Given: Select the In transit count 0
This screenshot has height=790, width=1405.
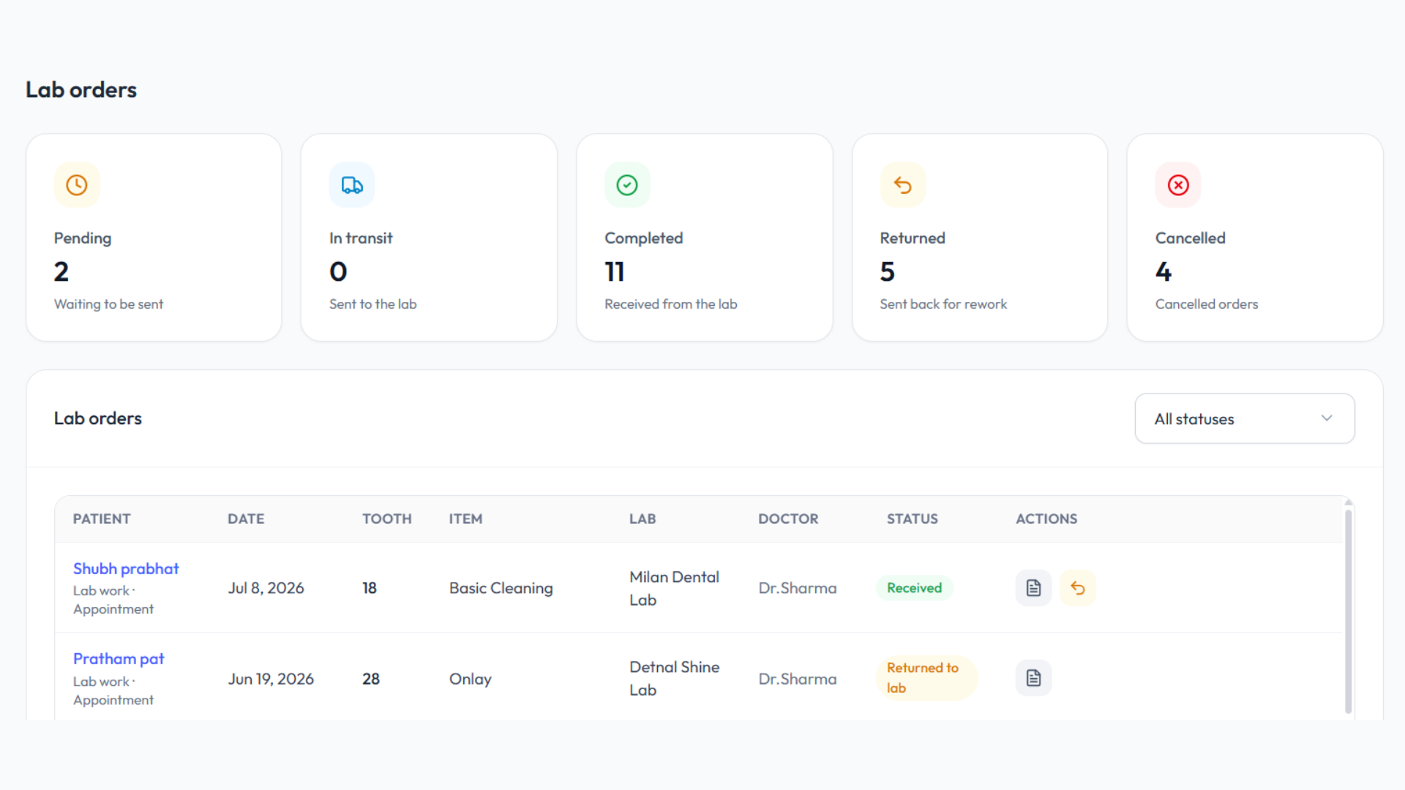Looking at the screenshot, I should point(338,272).
